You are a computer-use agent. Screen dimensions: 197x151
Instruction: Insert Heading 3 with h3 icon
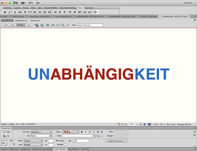click(50, 12)
